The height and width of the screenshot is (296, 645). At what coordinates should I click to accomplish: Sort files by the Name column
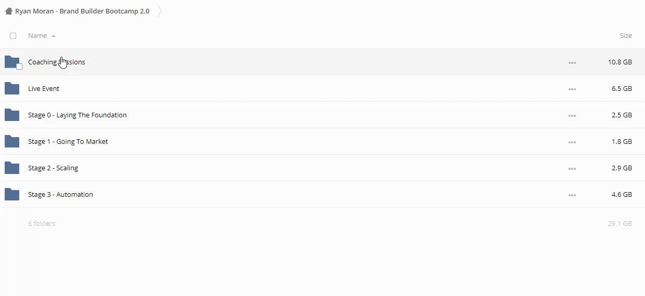click(x=37, y=36)
